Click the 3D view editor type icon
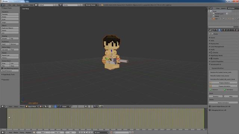Screen dimensions: 239x134 pyautogui.click(x=3, y=106)
